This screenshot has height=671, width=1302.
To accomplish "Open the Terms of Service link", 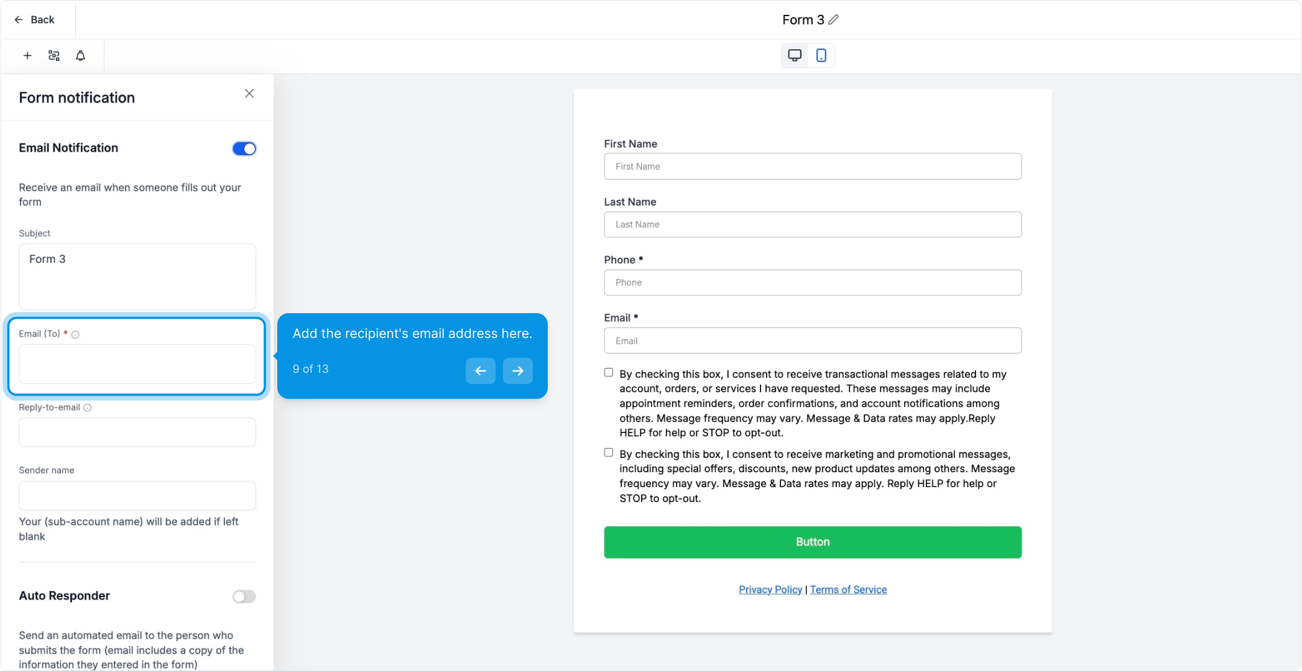I will click(x=848, y=590).
